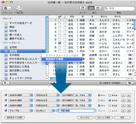
Task: Disable the 2008年の履歴 condition checkbox
Action: tap(6, 105)
